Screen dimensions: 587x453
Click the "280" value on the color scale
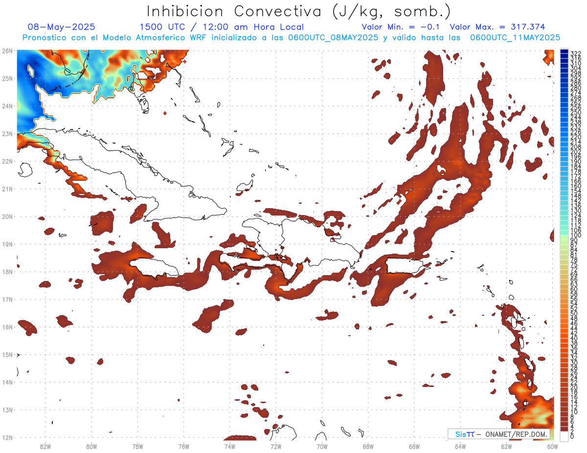pos(576,87)
